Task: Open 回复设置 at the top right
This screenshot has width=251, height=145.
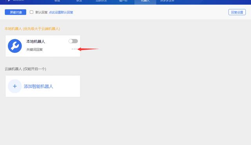Action: (x=237, y=12)
